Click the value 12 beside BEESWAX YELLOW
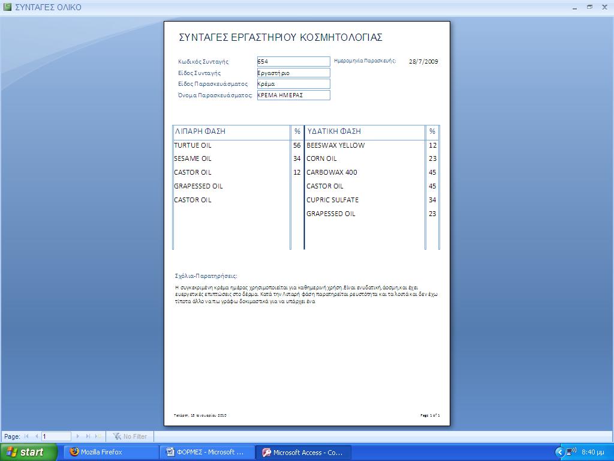614x461 pixels. (x=432, y=145)
